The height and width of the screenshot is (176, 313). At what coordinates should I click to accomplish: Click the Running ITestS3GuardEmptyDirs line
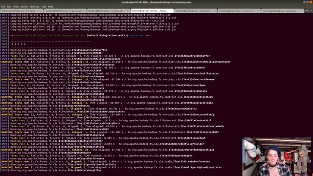[45, 106]
